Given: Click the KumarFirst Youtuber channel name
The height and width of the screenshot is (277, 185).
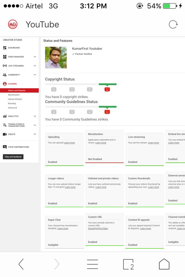Looking at the screenshot, I should [87, 48].
